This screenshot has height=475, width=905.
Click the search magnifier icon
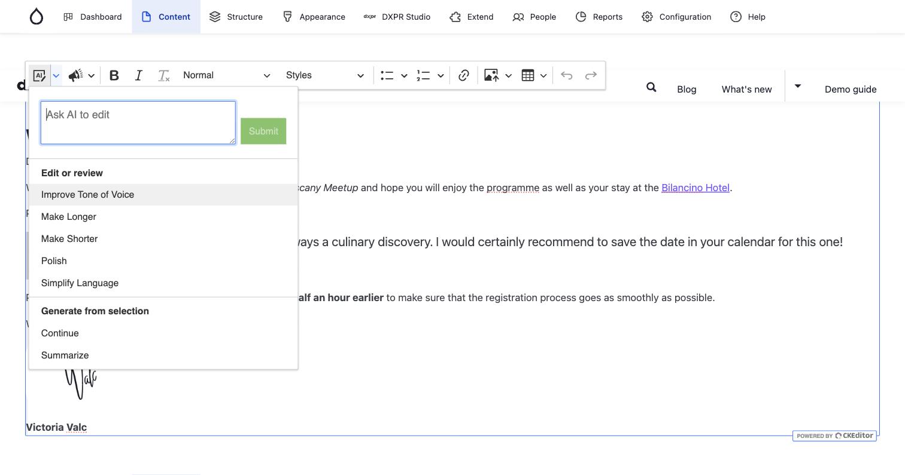point(651,88)
